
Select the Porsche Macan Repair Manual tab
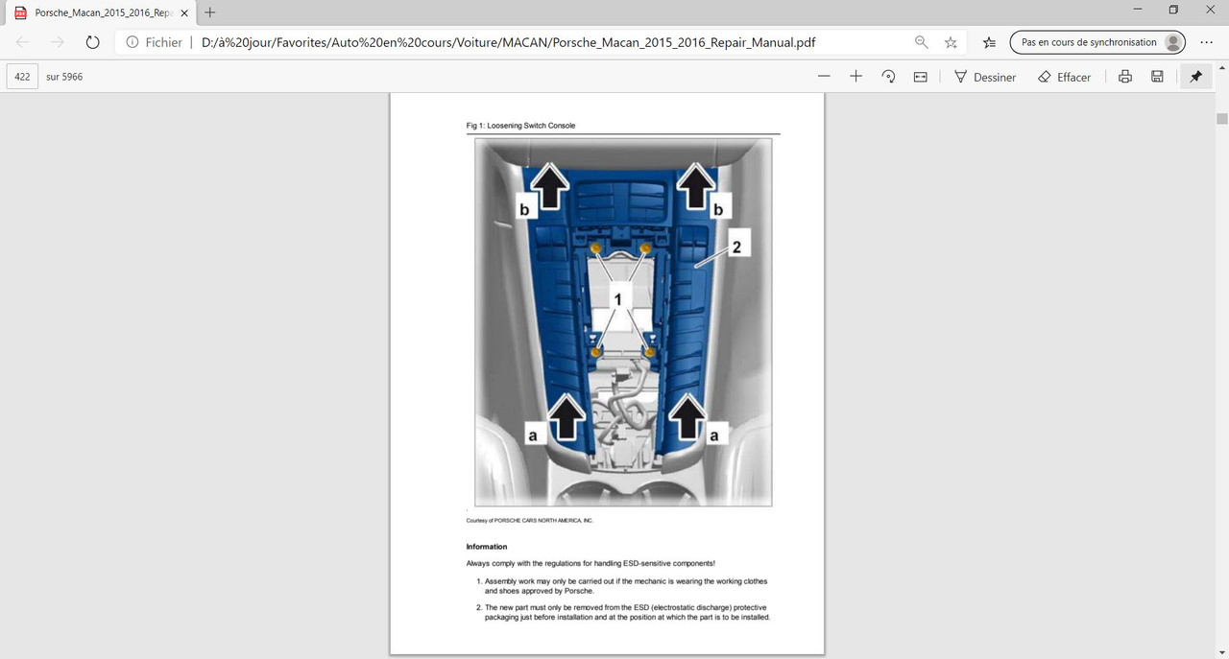pos(101,12)
